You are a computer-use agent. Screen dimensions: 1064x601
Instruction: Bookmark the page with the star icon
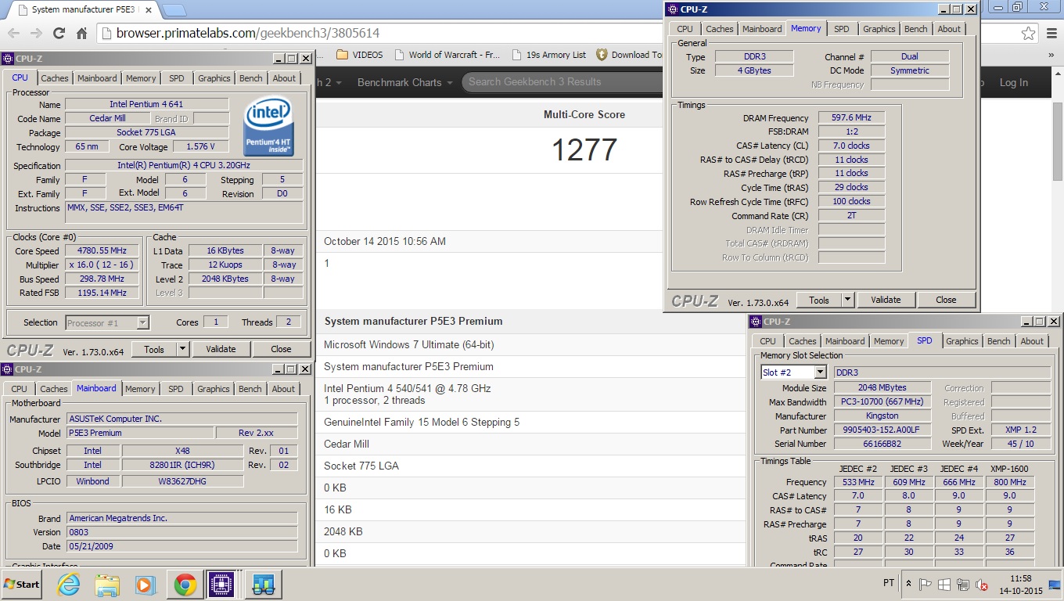pyautogui.click(x=1029, y=34)
